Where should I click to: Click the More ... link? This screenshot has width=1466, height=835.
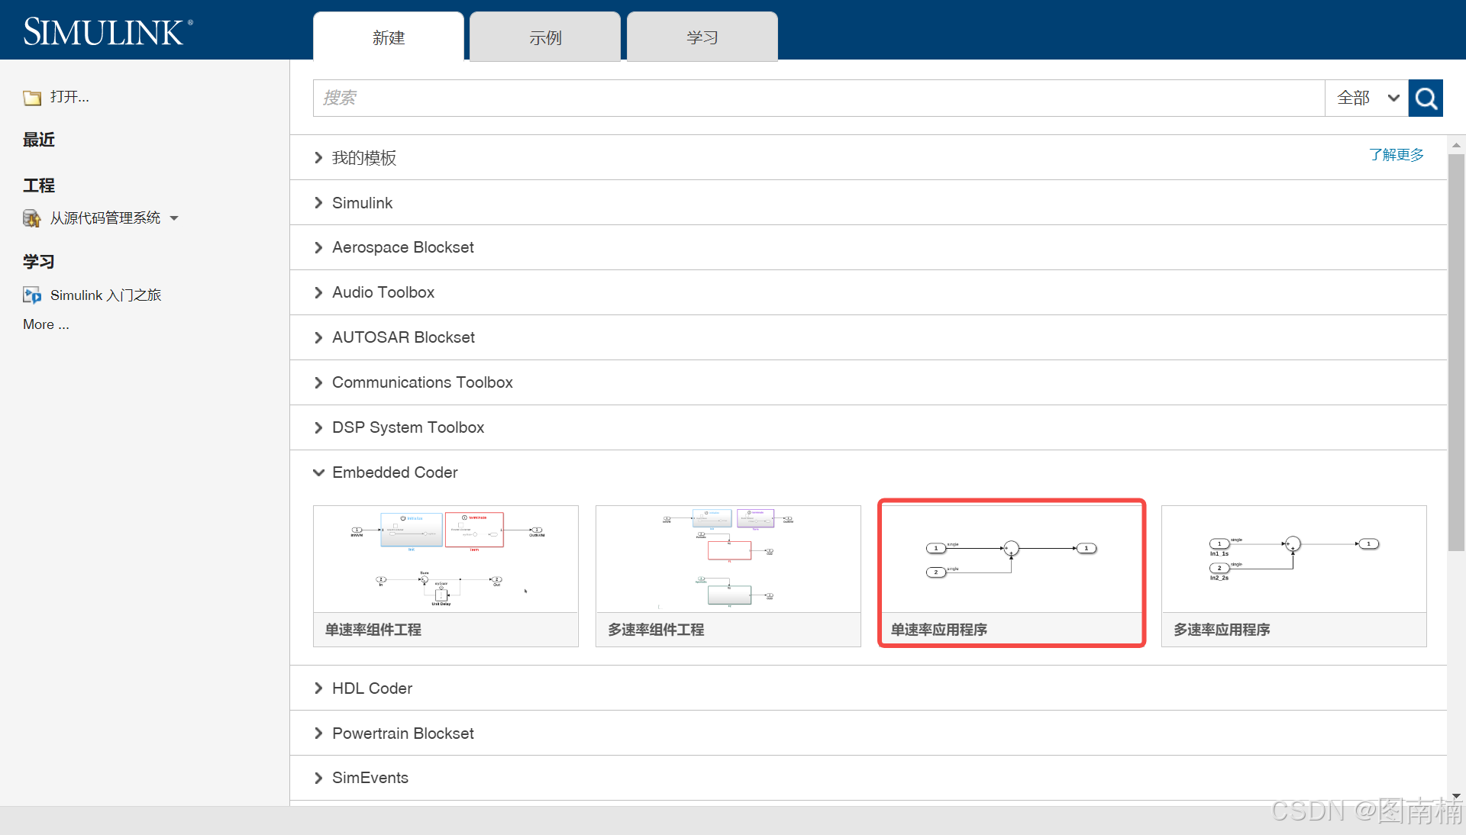tap(46, 325)
